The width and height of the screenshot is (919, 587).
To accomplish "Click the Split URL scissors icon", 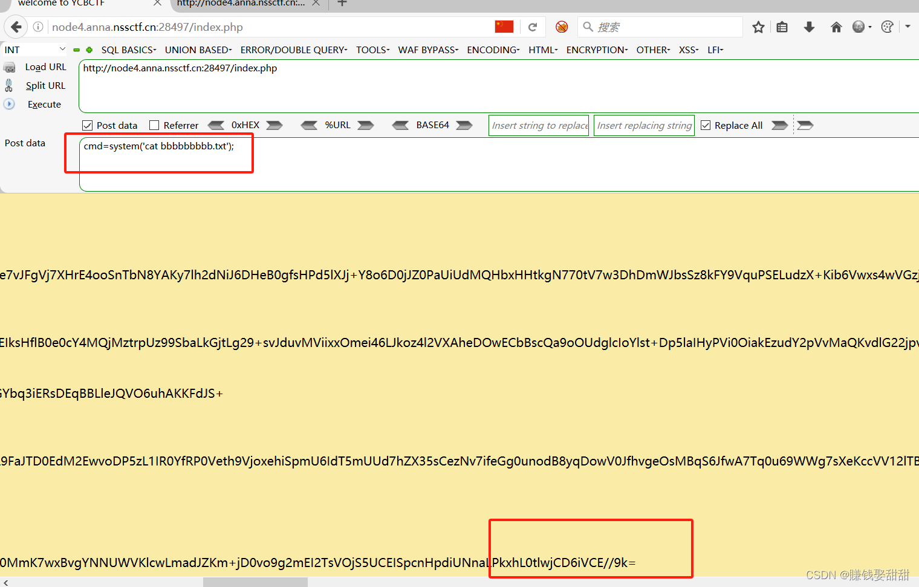I will tap(9, 85).
